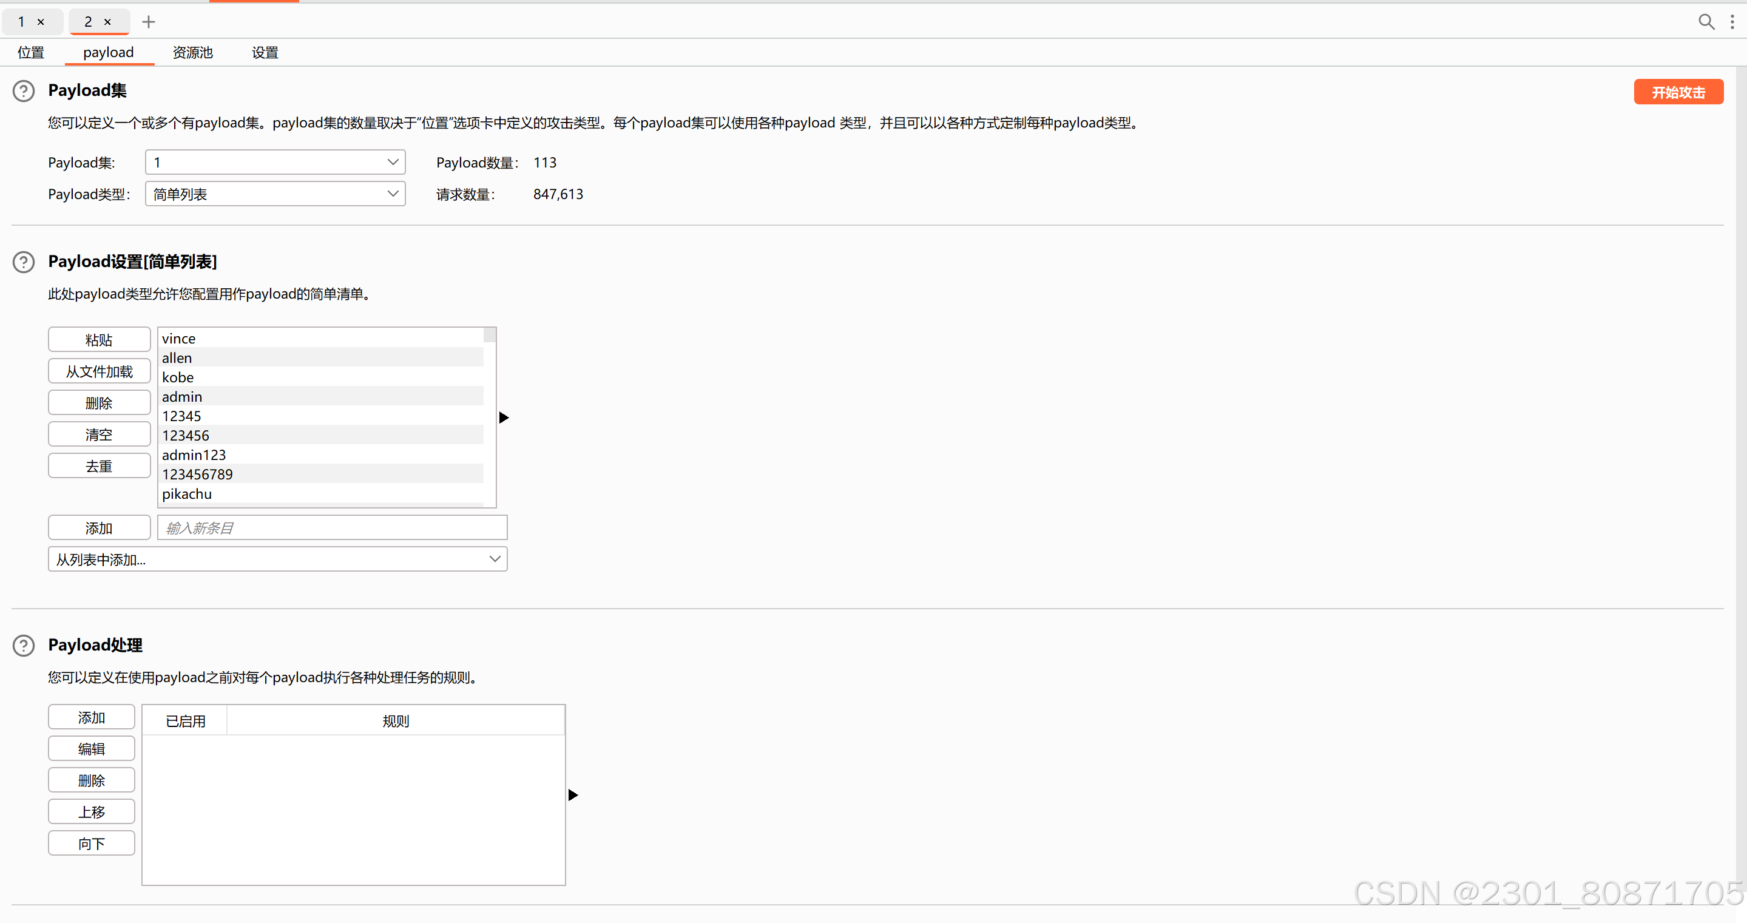
Task: Open the Payload类型 dropdown
Action: 275,194
